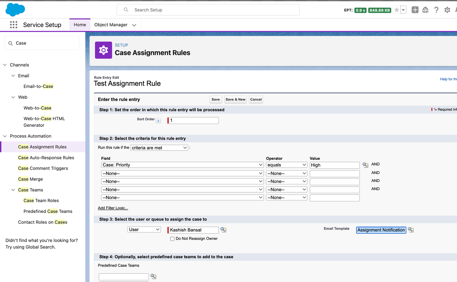The height and width of the screenshot is (282, 457).
Task: Click the Sort Order input field
Action: [x=194, y=121]
